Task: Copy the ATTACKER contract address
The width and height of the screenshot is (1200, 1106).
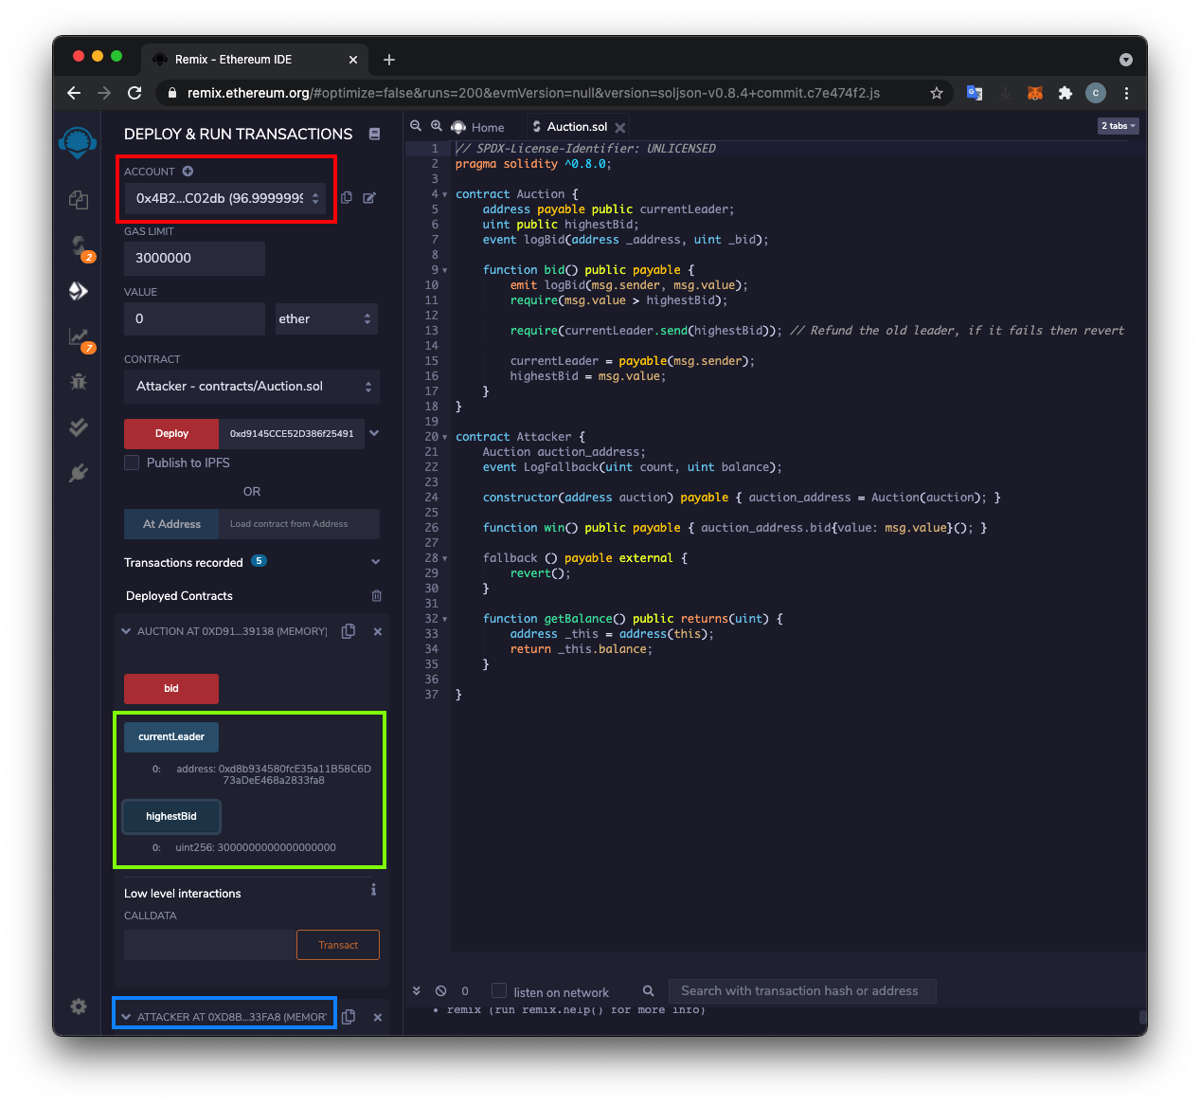Action: tap(349, 1017)
